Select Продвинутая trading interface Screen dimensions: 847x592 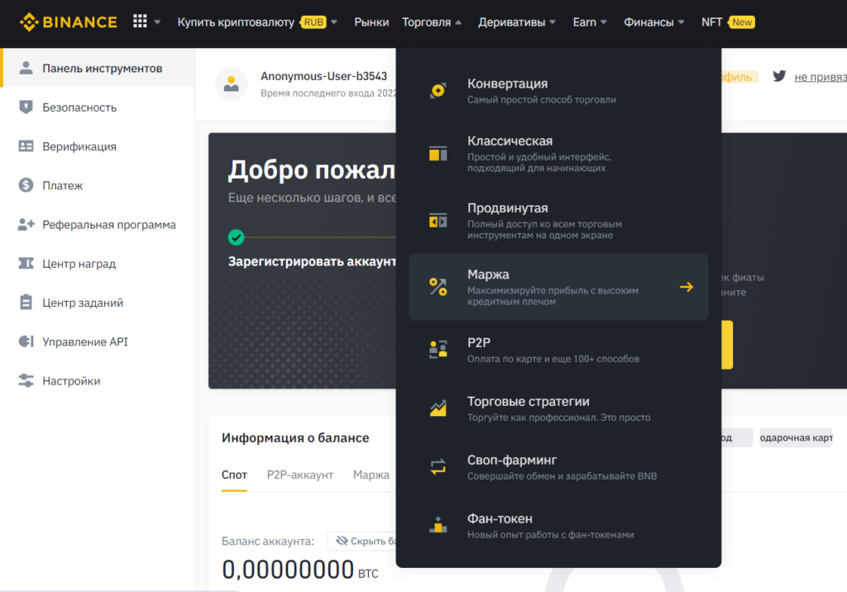click(558, 221)
